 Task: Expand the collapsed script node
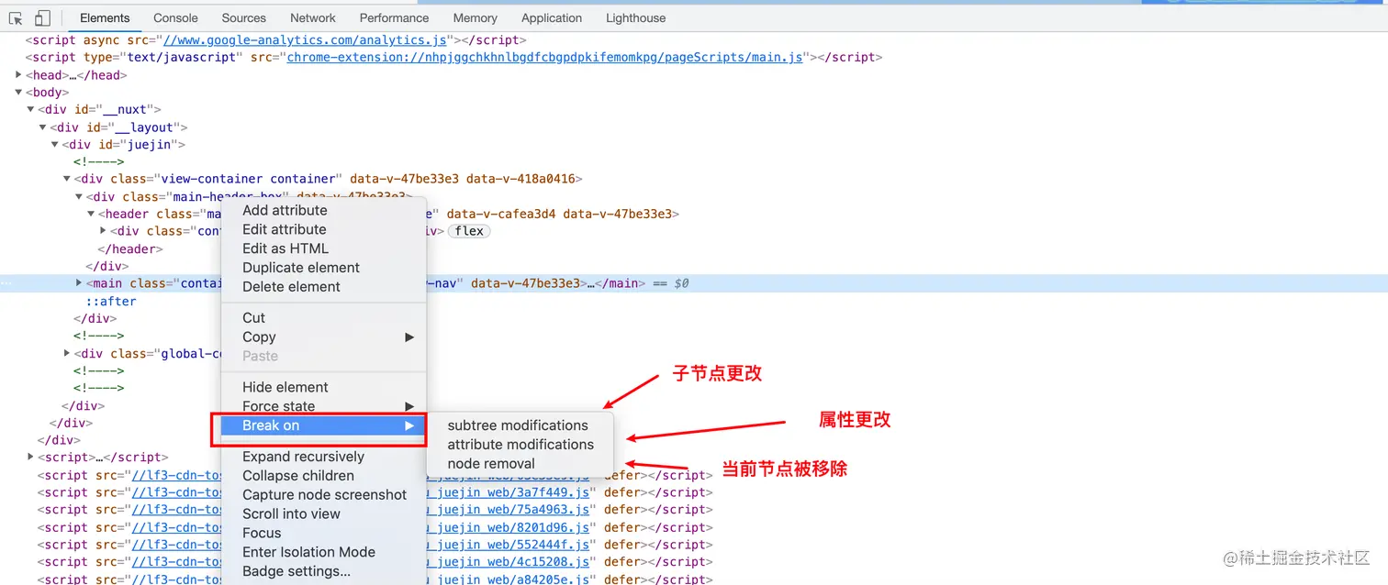point(31,457)
